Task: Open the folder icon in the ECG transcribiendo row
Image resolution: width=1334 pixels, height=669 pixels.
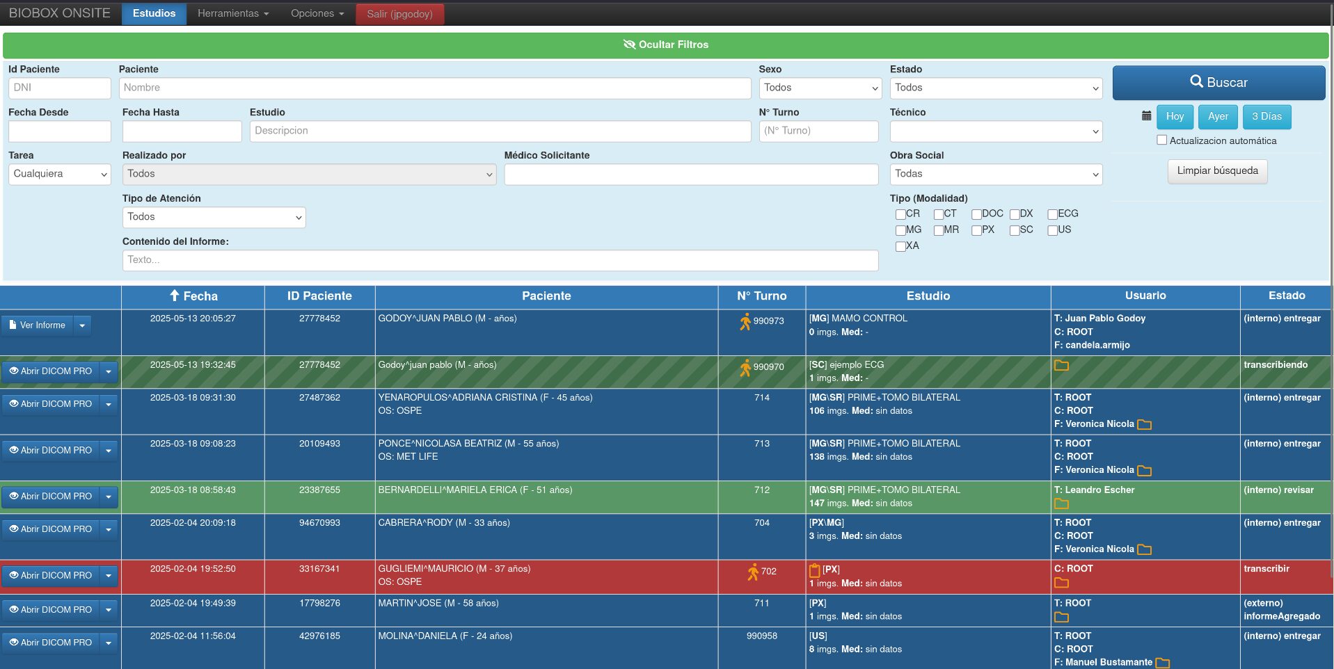Action: 1061,366
